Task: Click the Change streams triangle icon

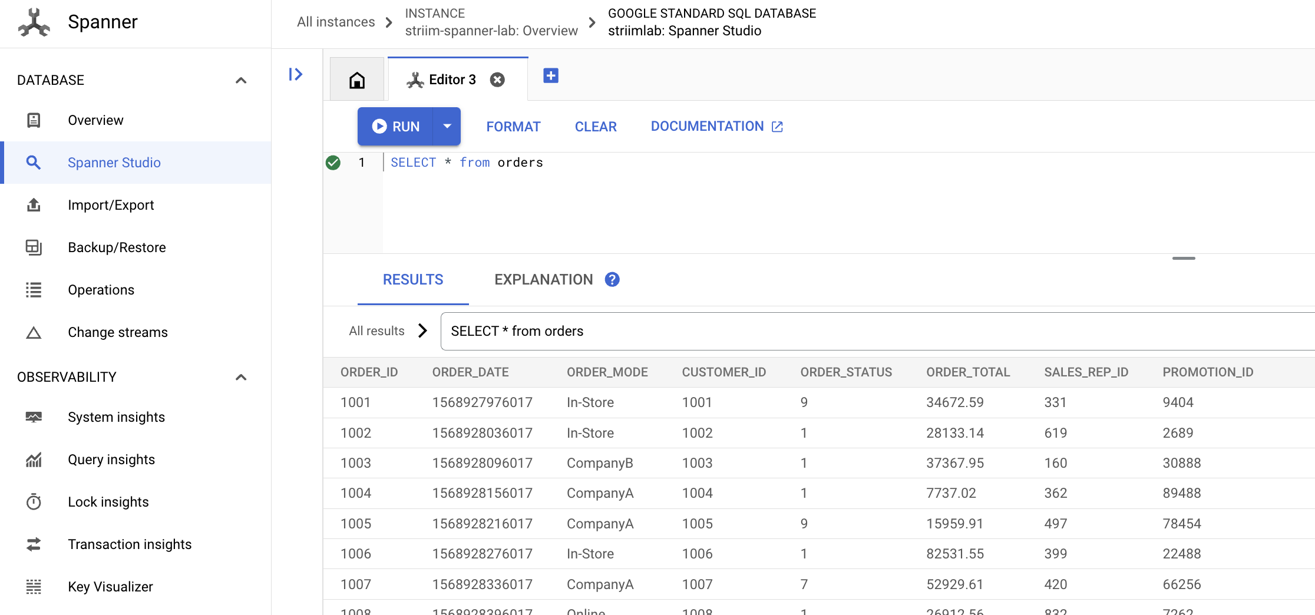Action: point(34,333)
